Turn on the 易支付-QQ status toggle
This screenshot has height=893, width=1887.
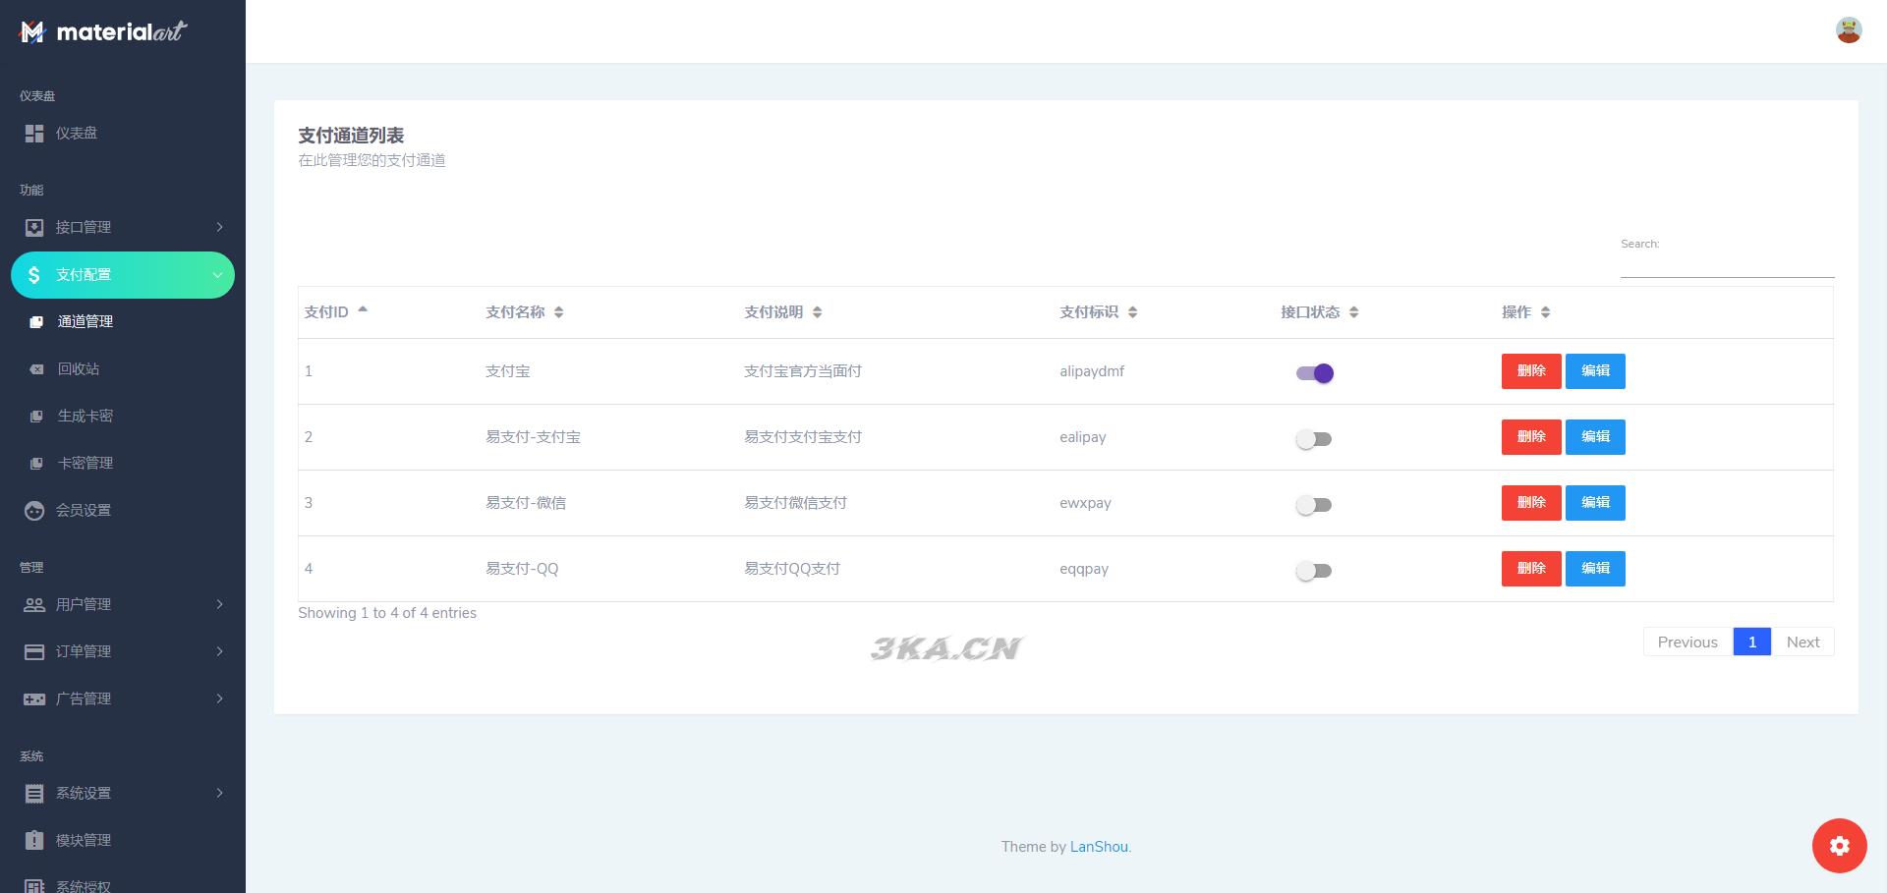1314,571
